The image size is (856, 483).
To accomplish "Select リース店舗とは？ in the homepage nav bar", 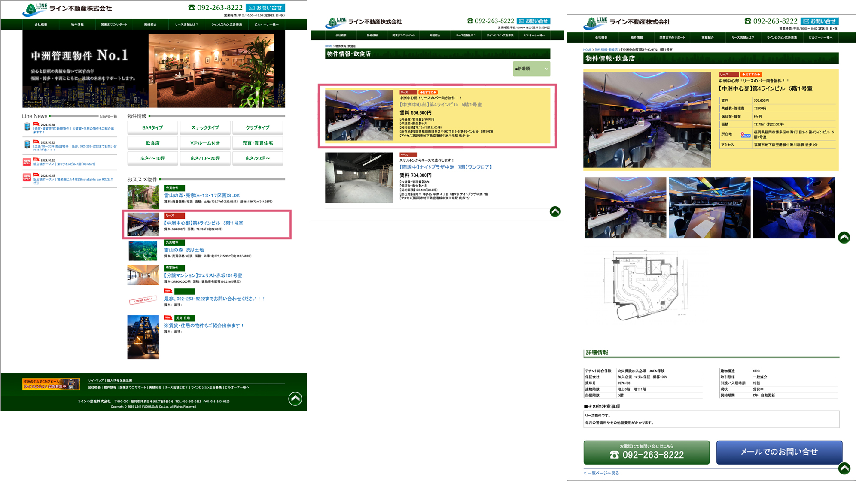I will point(186,24).
